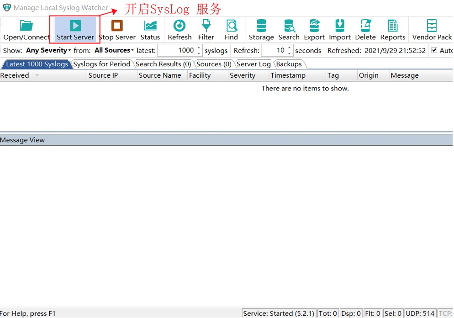Click the Flt: 0 status entry

[x=372, y=313]
